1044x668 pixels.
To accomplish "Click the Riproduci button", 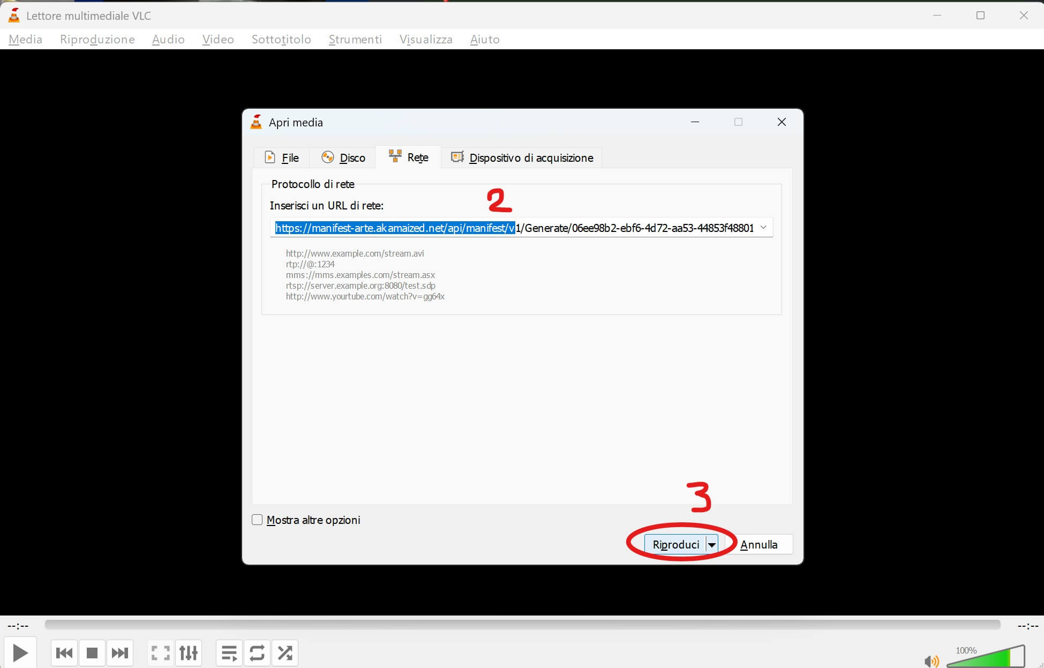I will click(x=675, y=545).
